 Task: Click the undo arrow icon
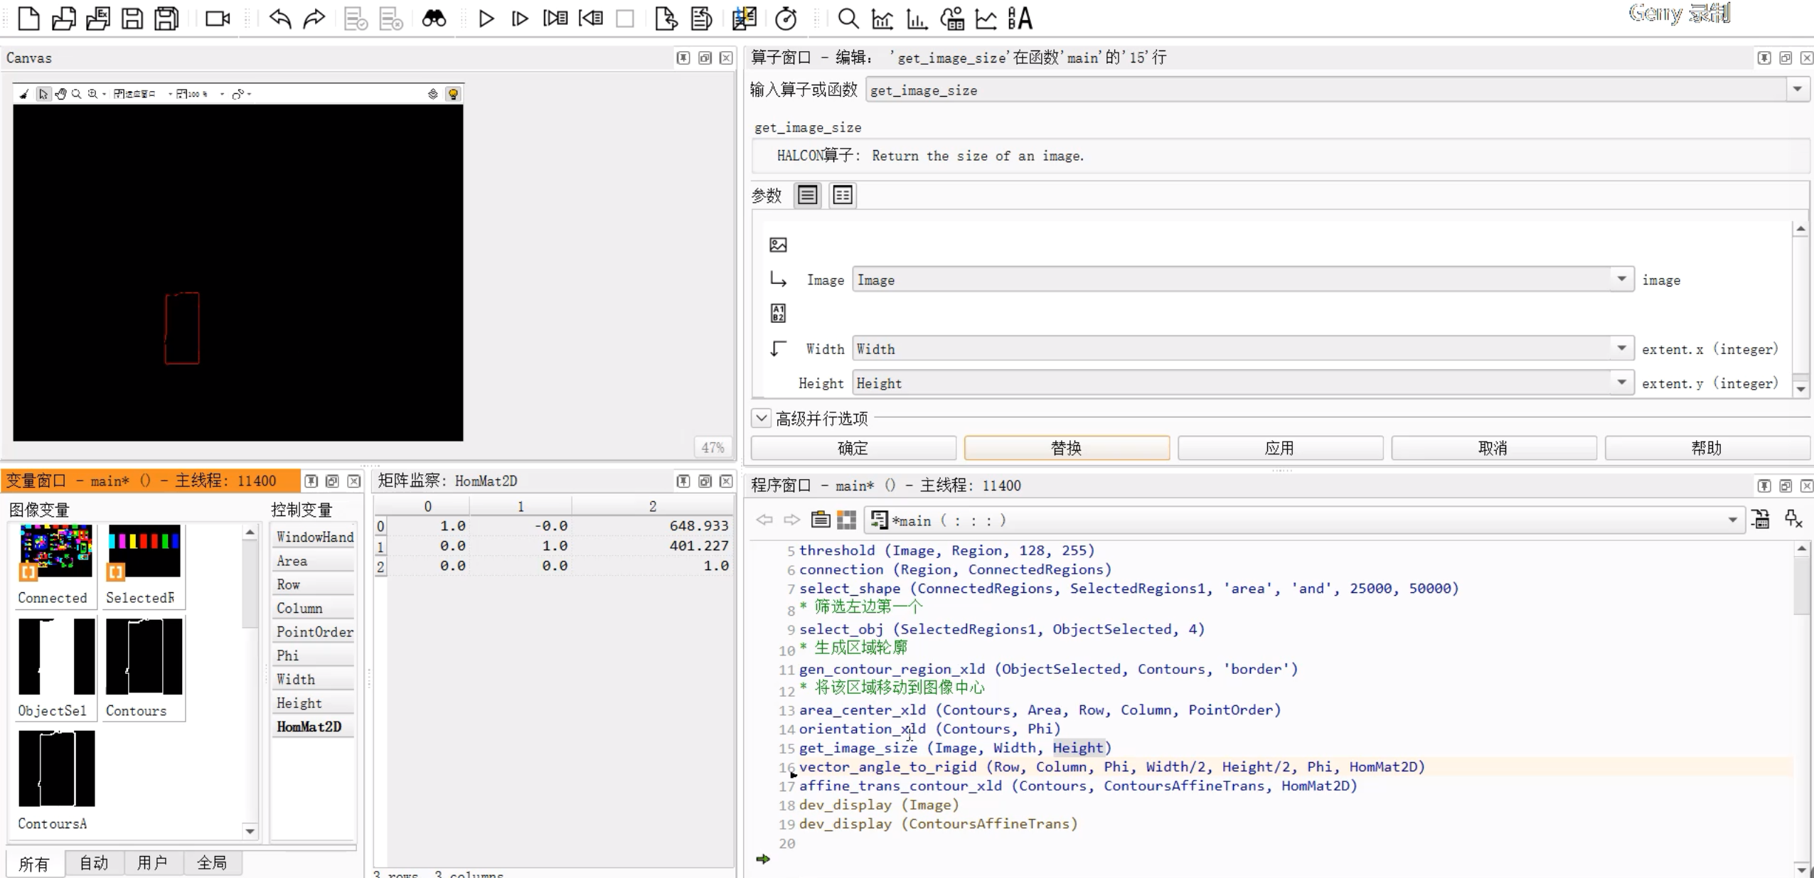point(279,18)
